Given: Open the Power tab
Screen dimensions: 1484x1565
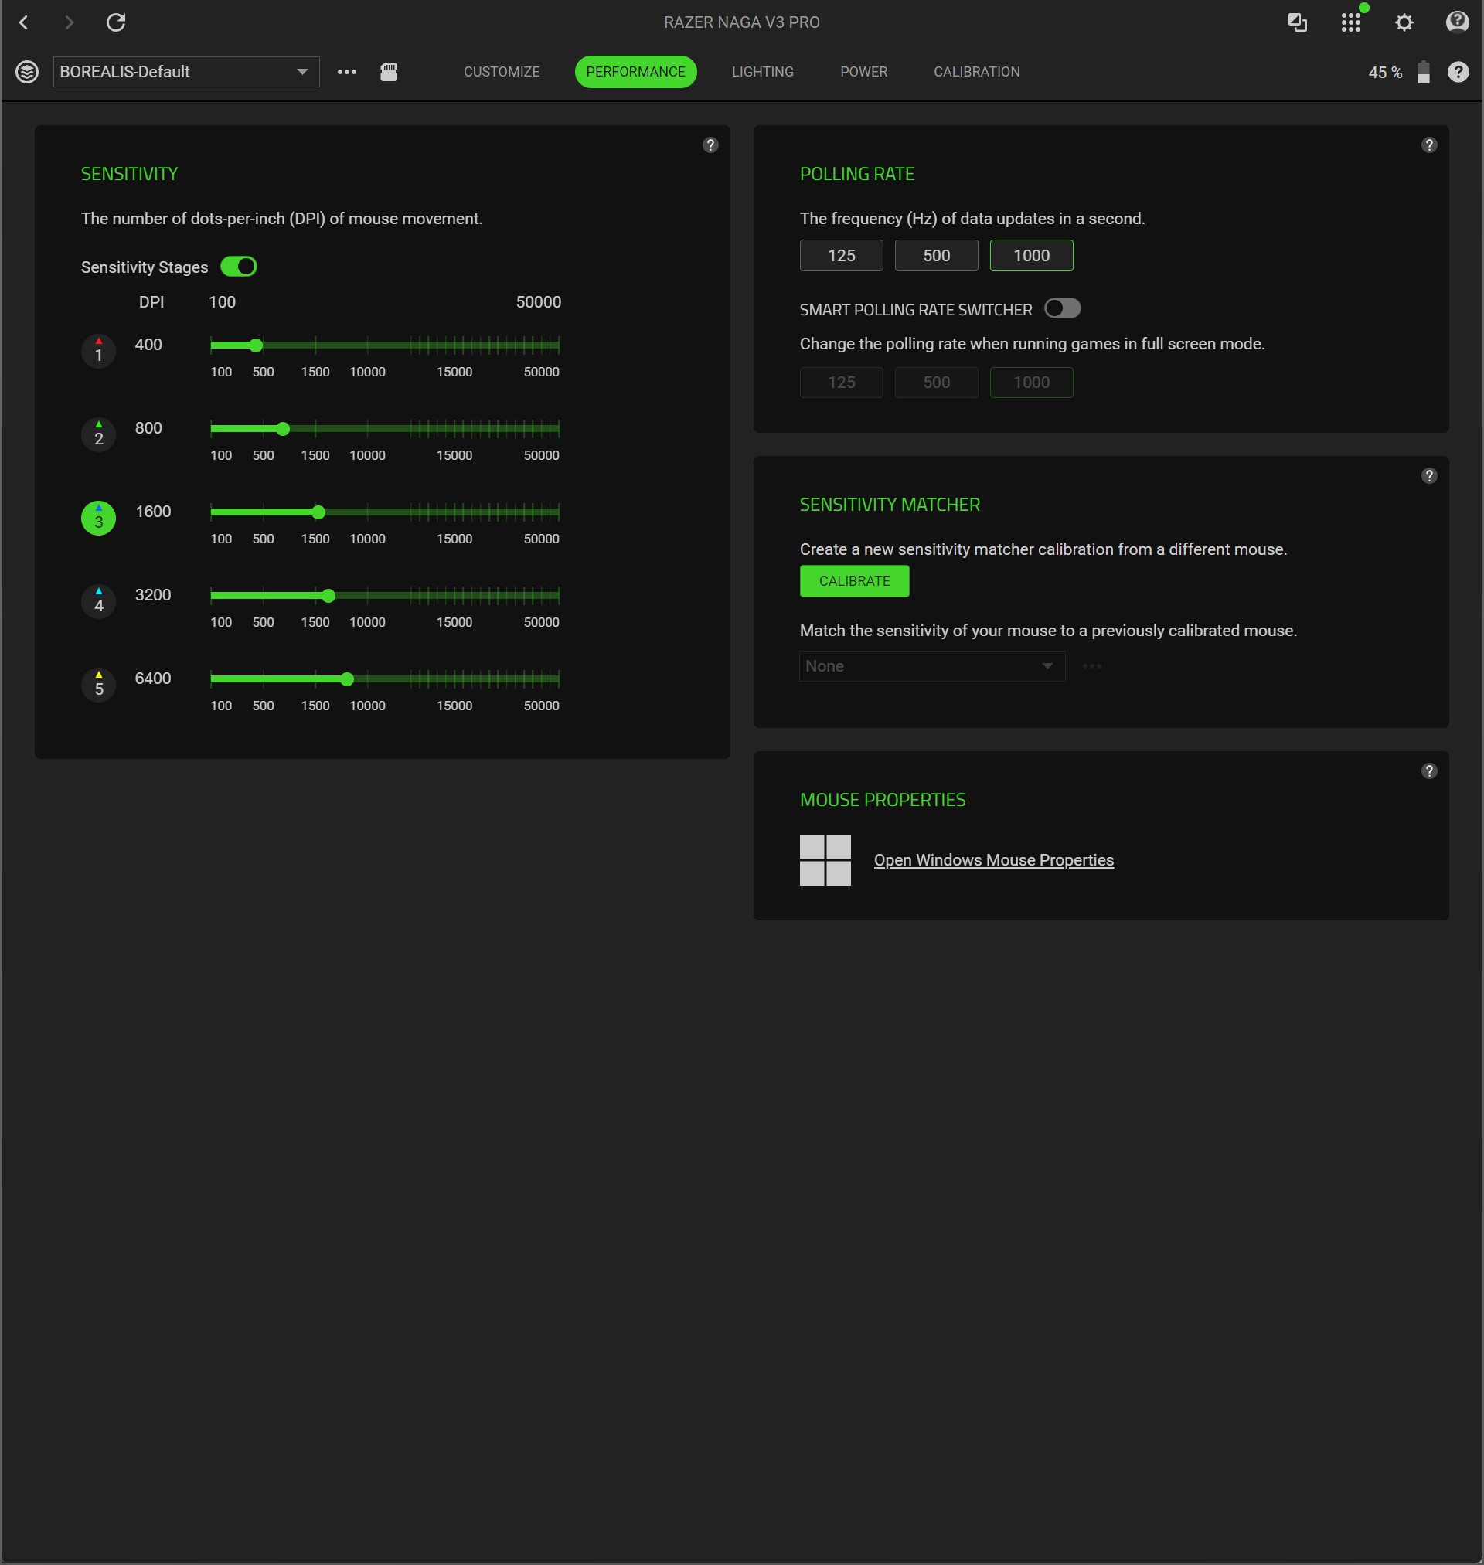Looking at the screenshot, I should [x=863, y=72].
